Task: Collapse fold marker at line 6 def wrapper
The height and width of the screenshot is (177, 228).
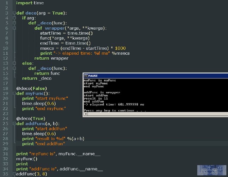Action: coord(14,28)
